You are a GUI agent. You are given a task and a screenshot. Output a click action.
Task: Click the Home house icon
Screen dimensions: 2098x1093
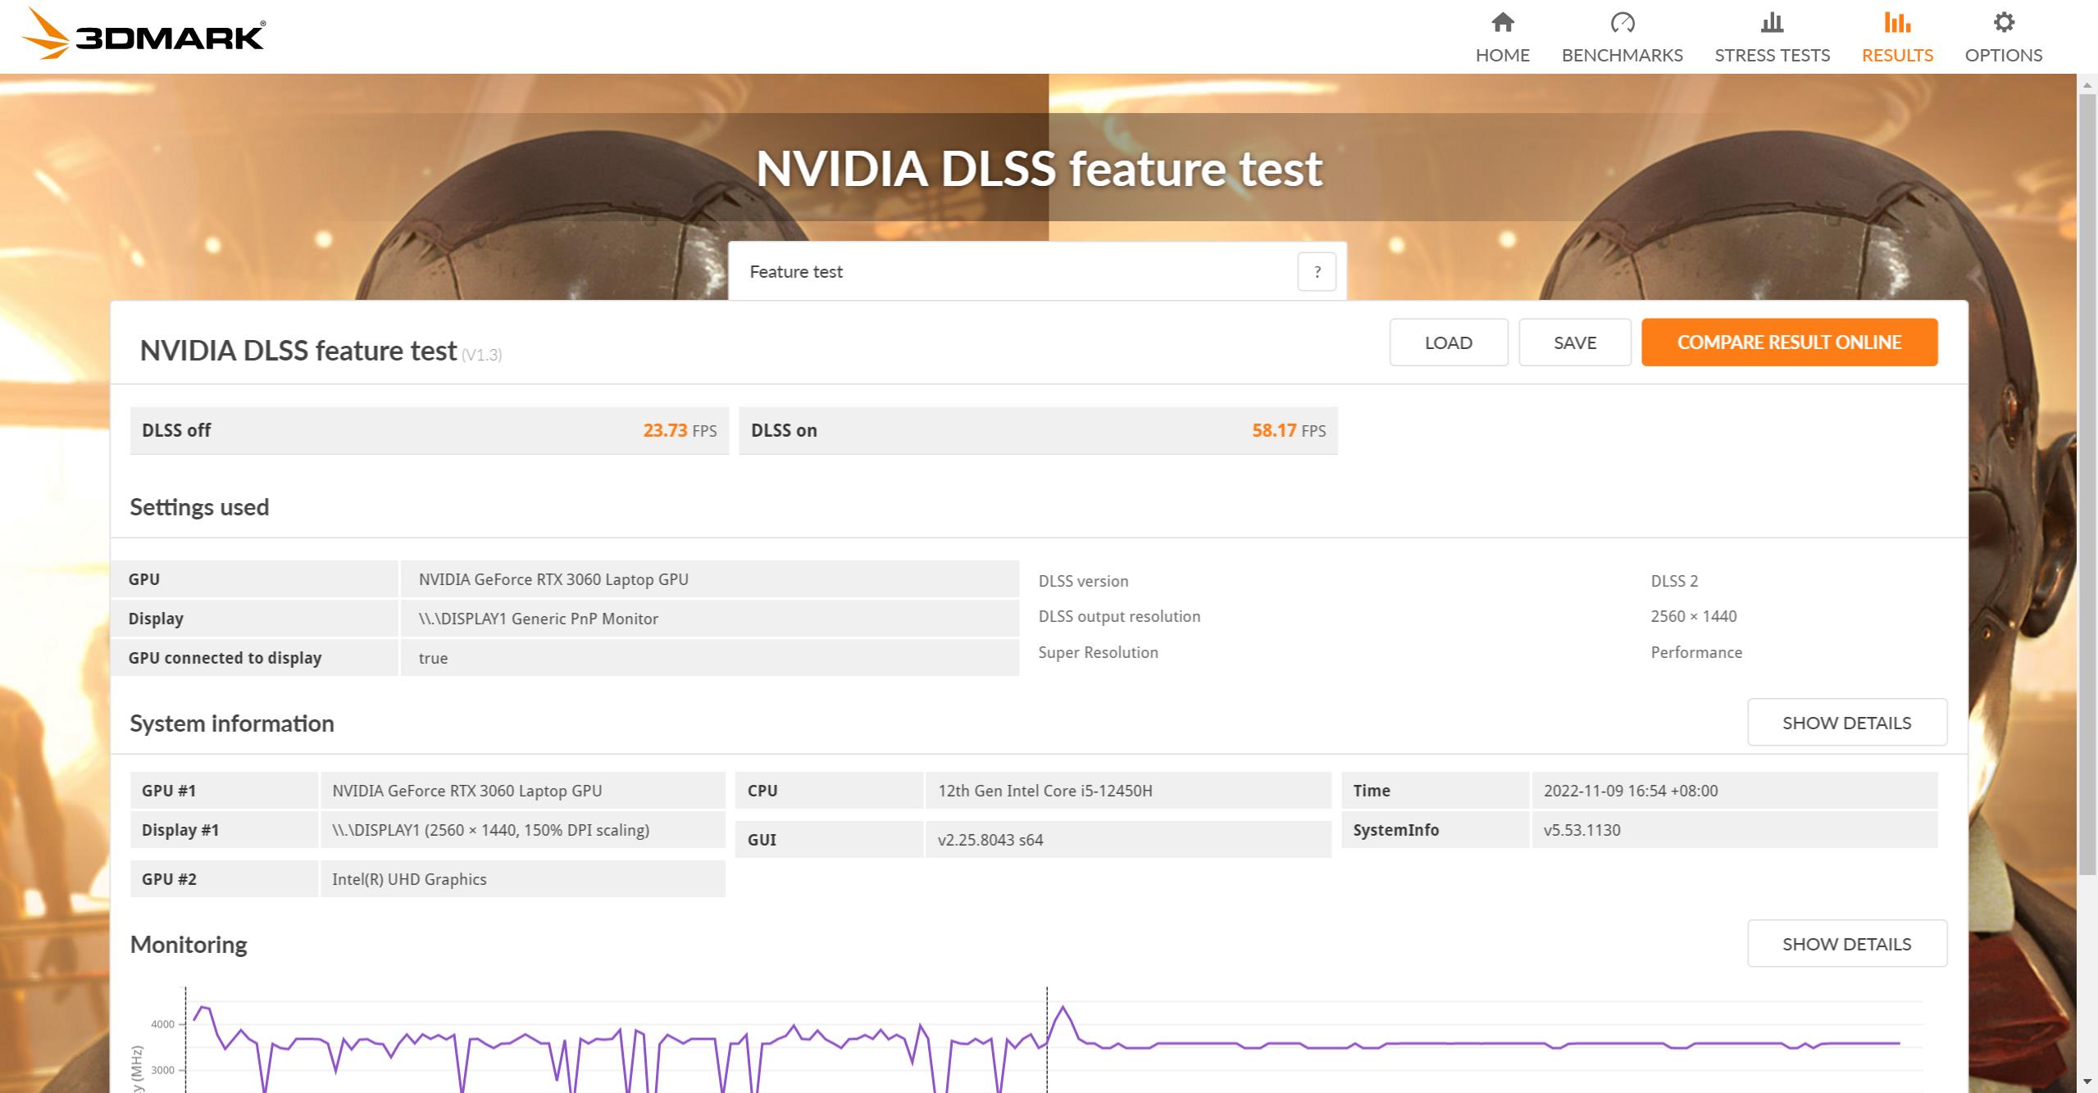pos(1502,23)
